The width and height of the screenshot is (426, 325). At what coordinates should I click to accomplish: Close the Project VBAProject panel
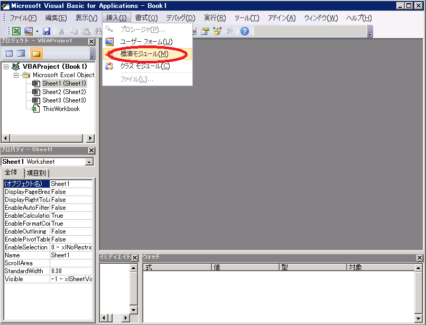(91, 42)
